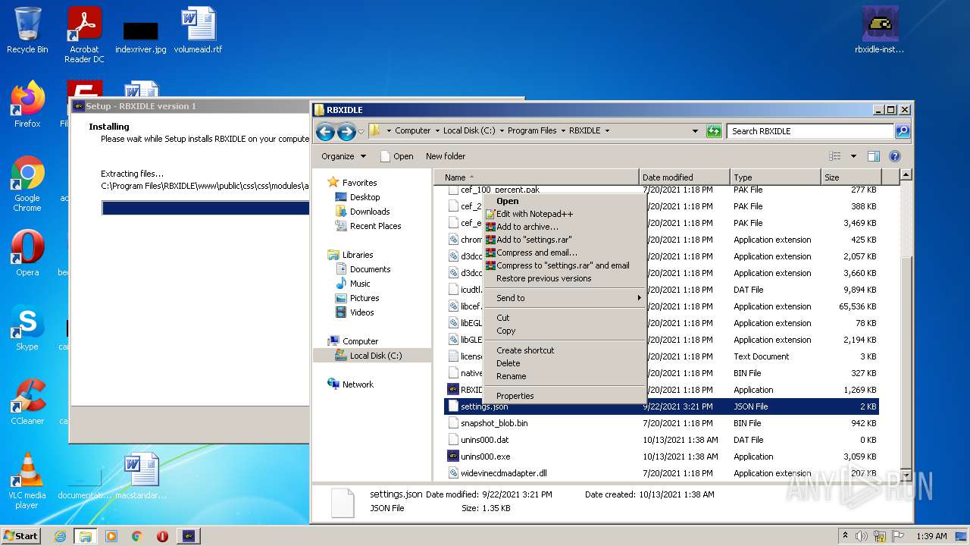Select volumeaid.rtf desktop document
The height and width of the screenshot is (546, 970).
click(x=198, y=30)
